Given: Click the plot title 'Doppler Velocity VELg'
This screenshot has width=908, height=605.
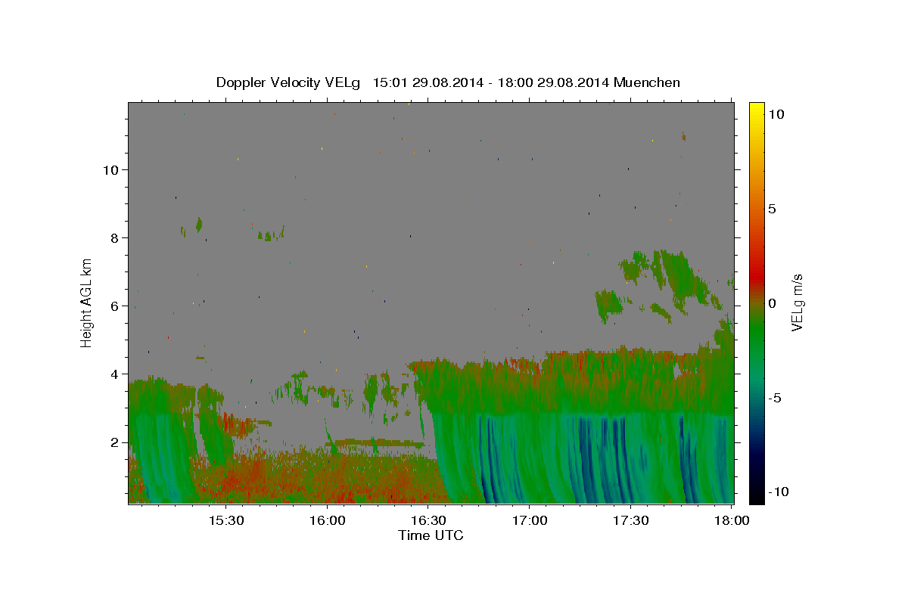Looking at the screenshot, I should coord(290,82).
